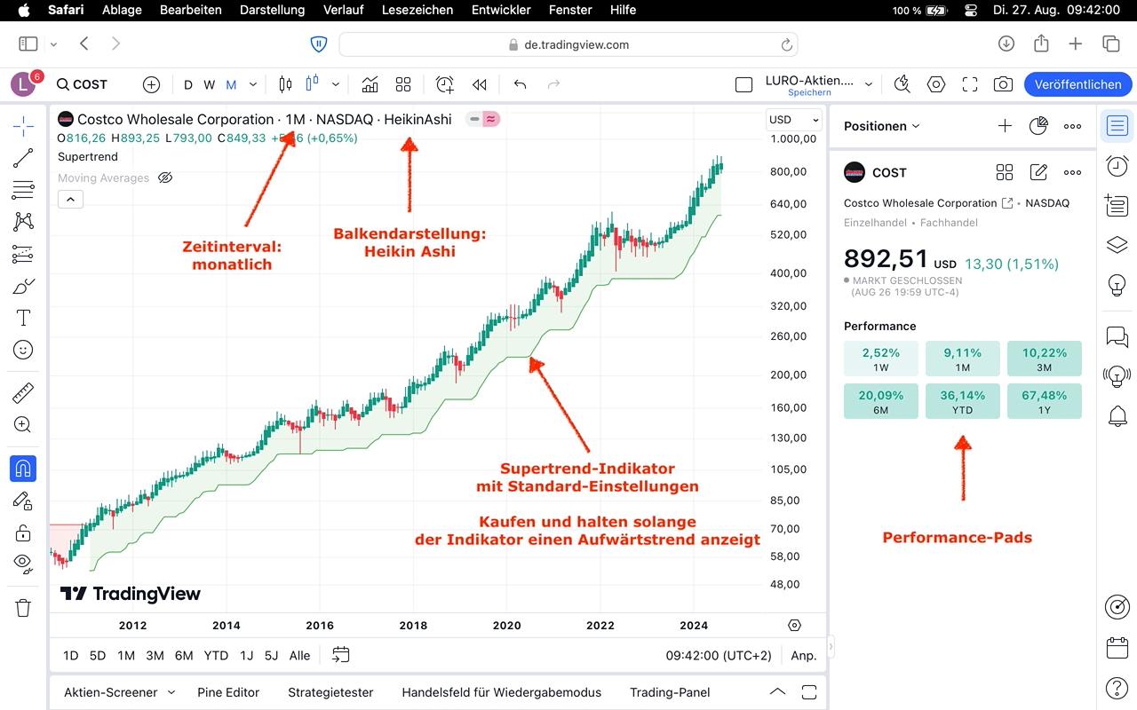
Task: Click the Veröffentlichen button
Action: [1077, 84]
